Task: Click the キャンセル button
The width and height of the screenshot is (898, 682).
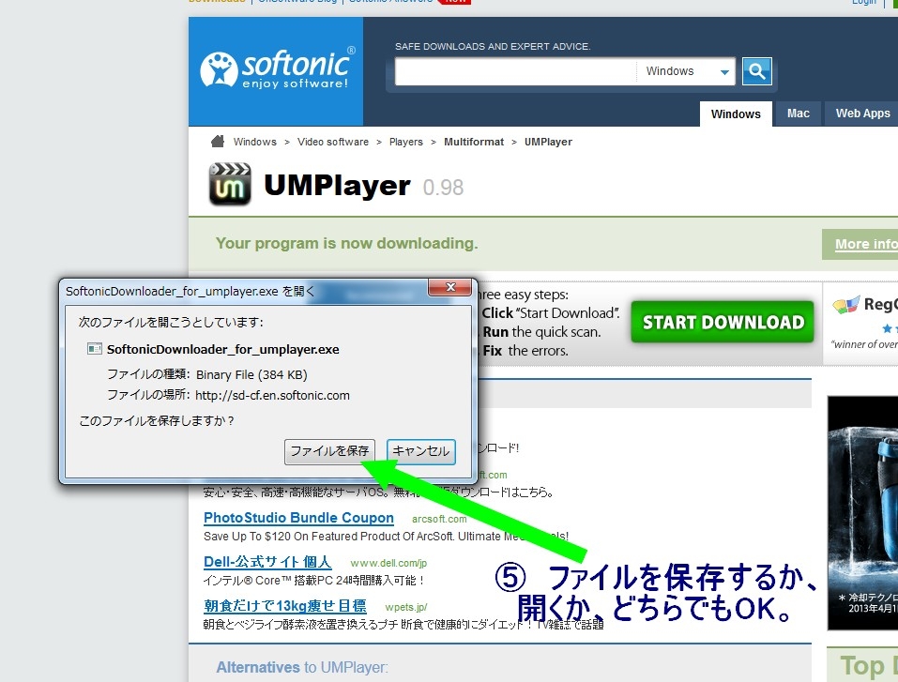Action: tap(421, 451)
